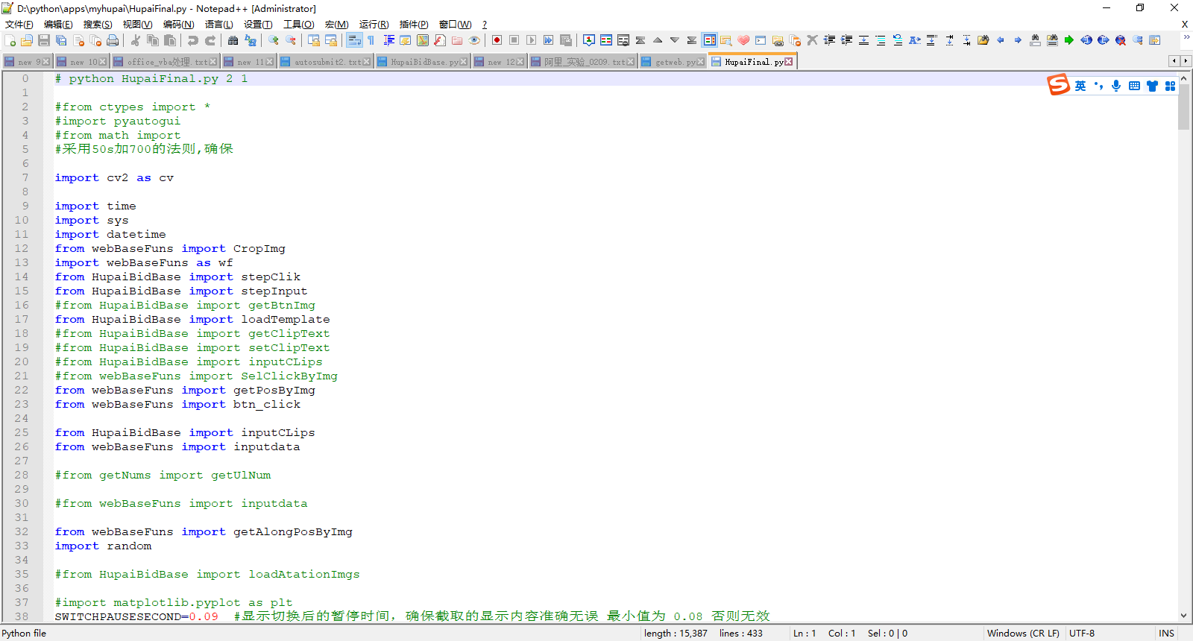Play back the recorded macro
Viewport: 1193px width, 641px height.
pyautogui.click(x=532, y=40)
